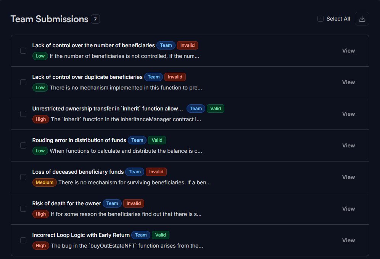Click description 'The bug in the buyOutEstateNFT function'
Viewport: 380px width, 259px height.
click(127, 246)
